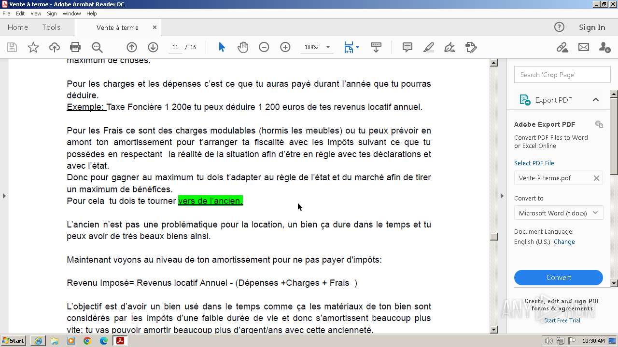Image resolution: width=618 pixels, height=347 pixels.
Task: Collapse the right tools pane arrow
Action: coord(502,196)
